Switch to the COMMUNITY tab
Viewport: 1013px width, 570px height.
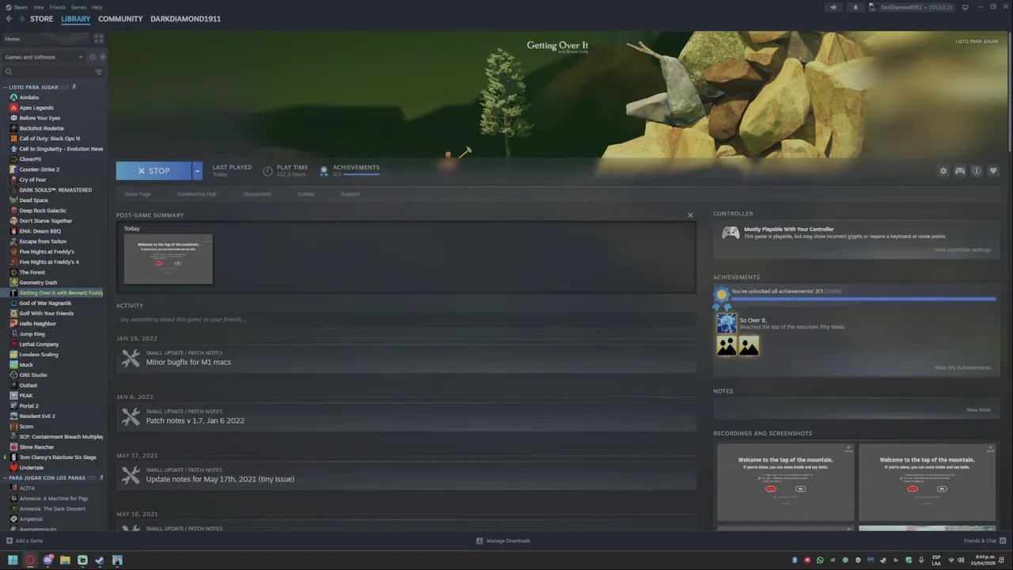pos(120,18)
